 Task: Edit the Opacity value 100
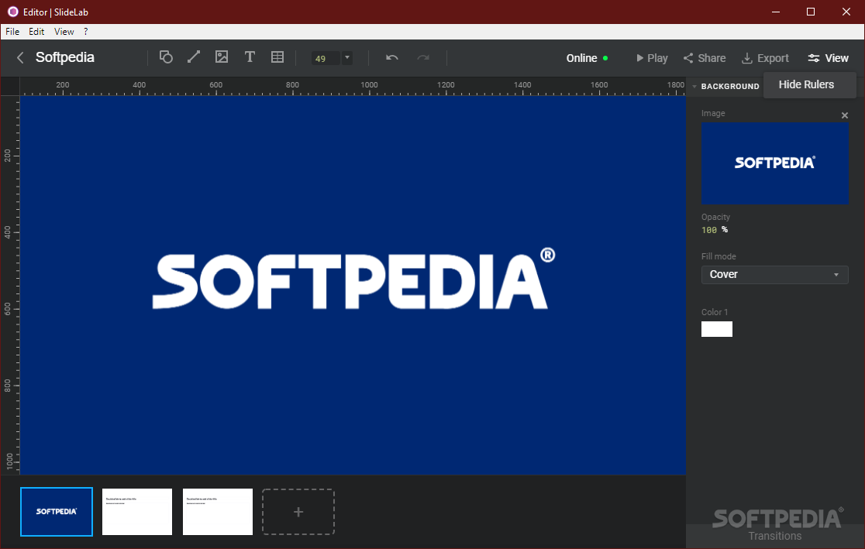click(x=709, y=230)
